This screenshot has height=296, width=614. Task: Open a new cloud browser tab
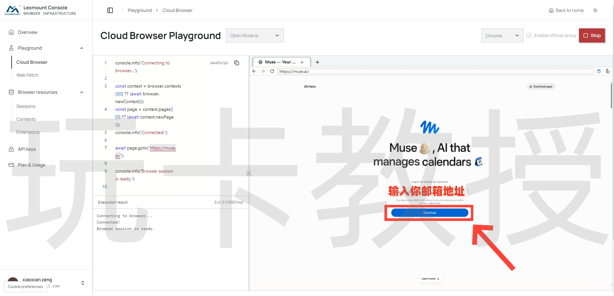(317, 62)
